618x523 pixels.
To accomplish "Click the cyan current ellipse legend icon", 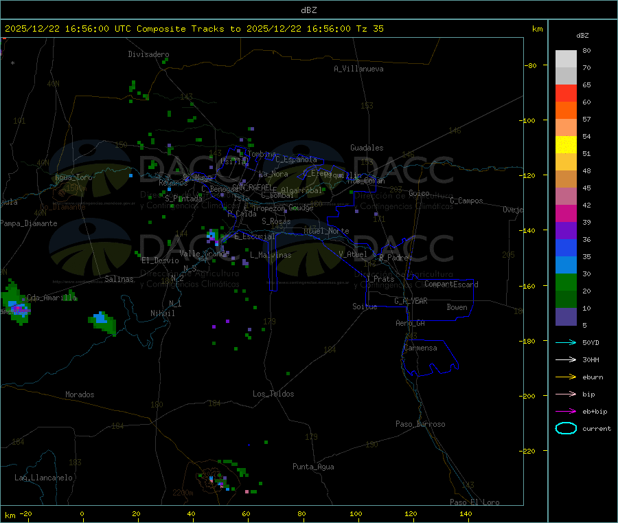I will 566,428.
